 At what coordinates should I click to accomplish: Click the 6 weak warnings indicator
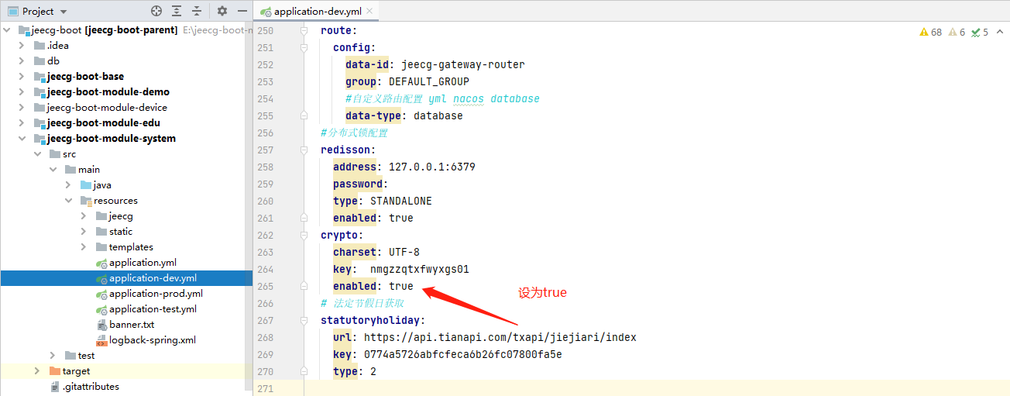point(957,32)
